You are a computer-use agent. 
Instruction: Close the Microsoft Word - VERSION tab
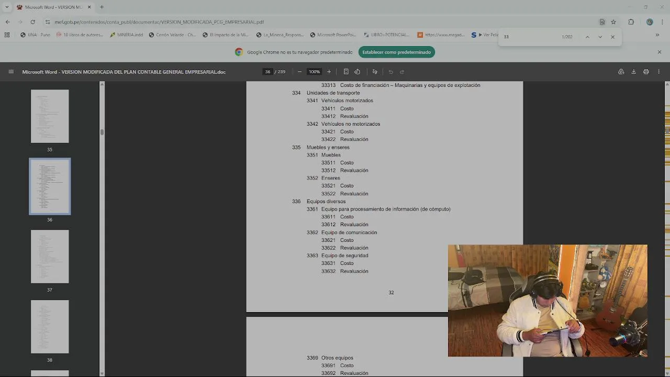(x=89, y=7)
